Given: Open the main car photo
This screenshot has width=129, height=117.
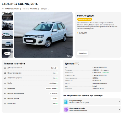Looking at the screenshot, I should click(x=43, y=35).
